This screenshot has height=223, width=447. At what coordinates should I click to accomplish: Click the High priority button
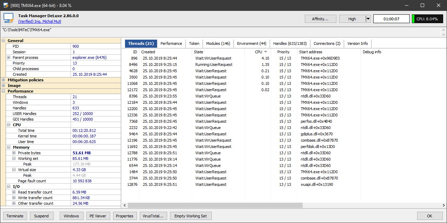click(x=352, y=19)
